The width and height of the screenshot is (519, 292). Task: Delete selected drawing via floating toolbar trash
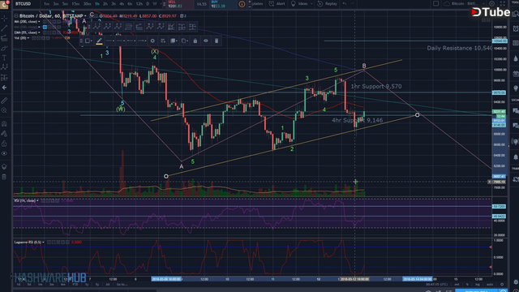(217, 41)
